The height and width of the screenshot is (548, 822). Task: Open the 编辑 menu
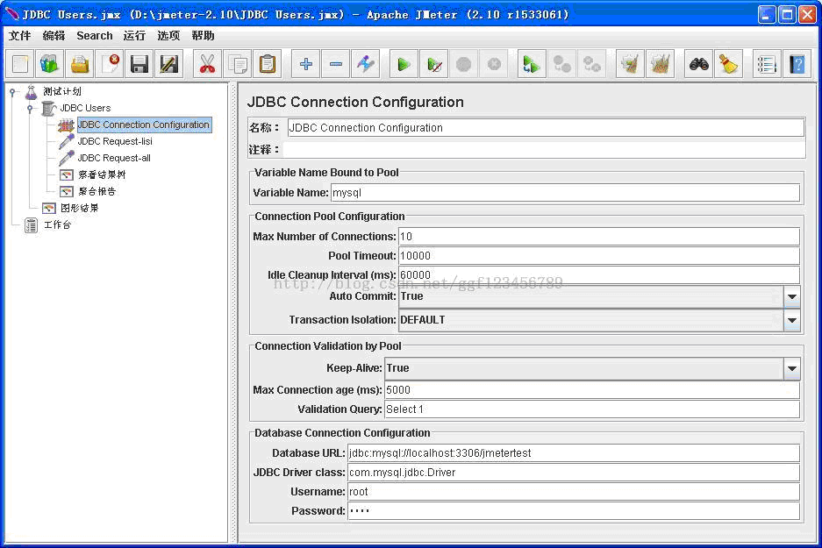pyautogui.click(x=54, y=36)
